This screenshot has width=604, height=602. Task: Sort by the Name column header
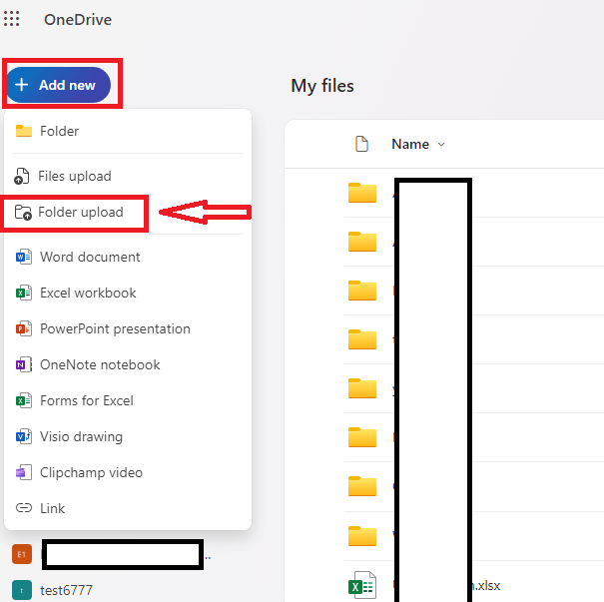pyautogui.click(x=410, y=144)
